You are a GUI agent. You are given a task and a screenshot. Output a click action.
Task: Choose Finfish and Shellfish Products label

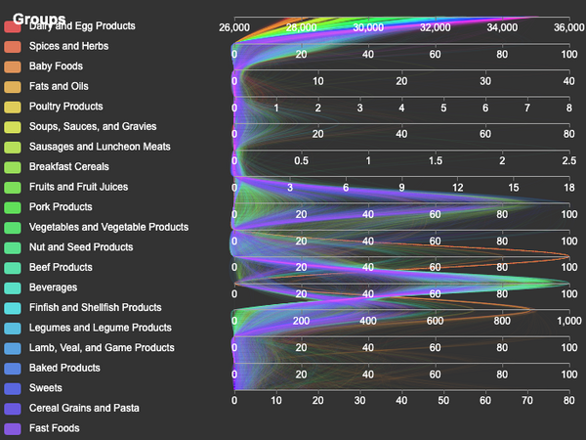coord(96,308)
